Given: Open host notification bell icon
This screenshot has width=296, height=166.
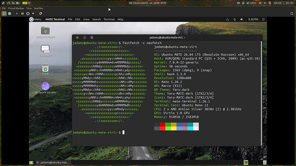Looking at the screenshot, I should point(243,3).
